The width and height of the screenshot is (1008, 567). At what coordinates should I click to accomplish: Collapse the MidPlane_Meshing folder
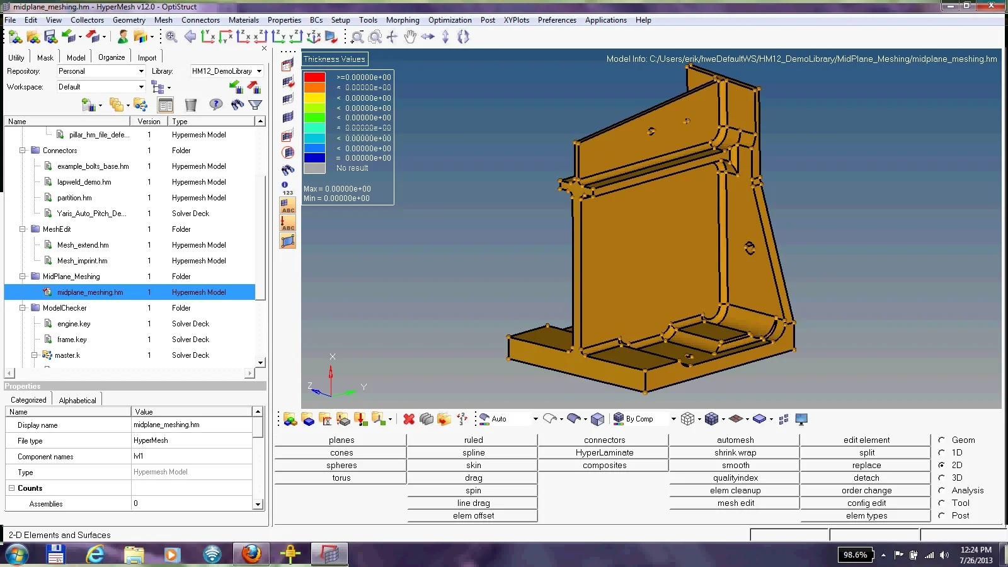click(x=23, y=277)
